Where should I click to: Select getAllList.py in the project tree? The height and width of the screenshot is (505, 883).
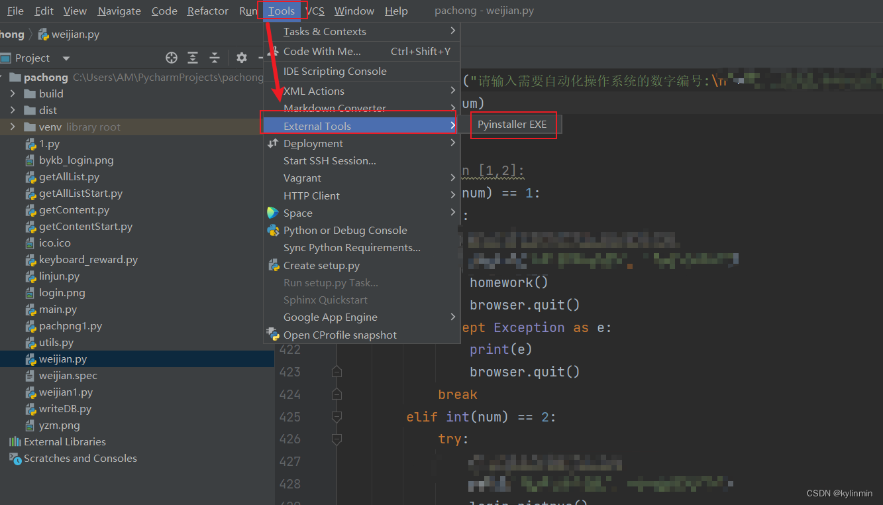click(69, 176)
